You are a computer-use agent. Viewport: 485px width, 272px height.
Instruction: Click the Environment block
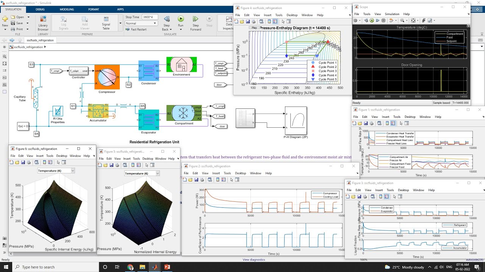181,65
